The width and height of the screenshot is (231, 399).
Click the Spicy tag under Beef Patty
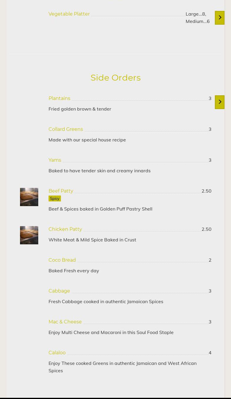[x=55, y=199]
